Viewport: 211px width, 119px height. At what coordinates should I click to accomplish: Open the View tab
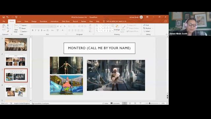(x=91, y=21)
